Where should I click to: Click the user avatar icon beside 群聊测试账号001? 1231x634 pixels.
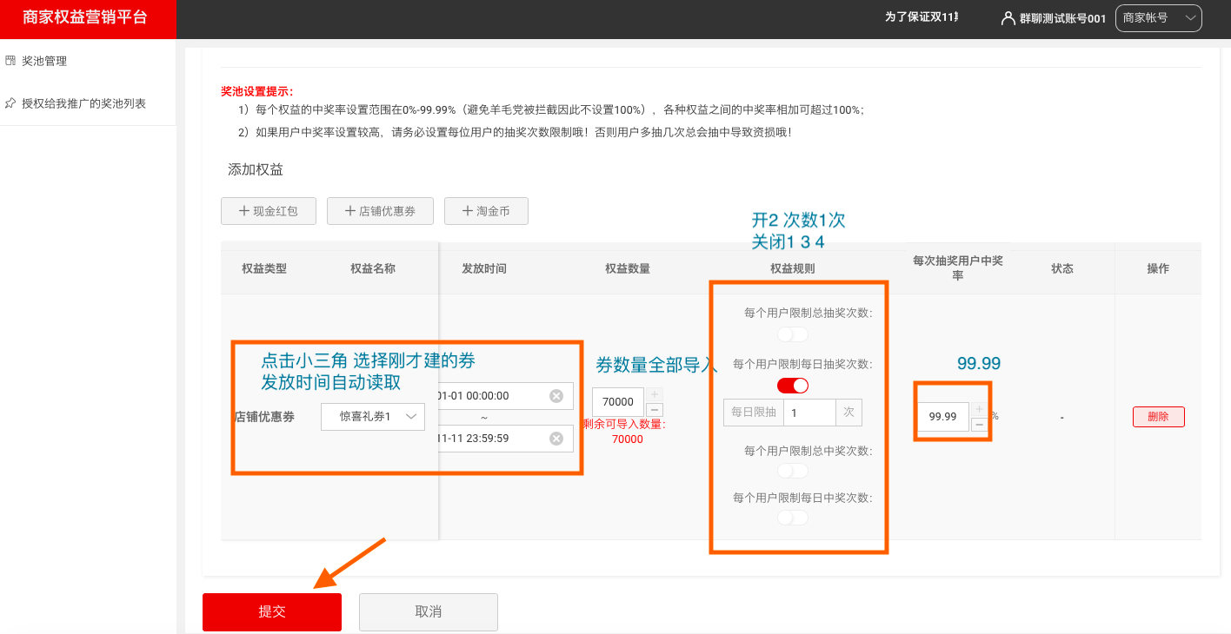pyautogui.click(x=1008, y=18)
